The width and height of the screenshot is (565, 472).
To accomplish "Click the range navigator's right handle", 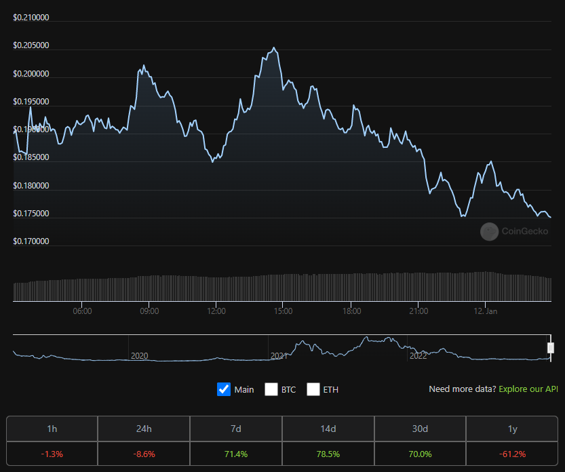I will pyautogui.click(x=551, y=348).
